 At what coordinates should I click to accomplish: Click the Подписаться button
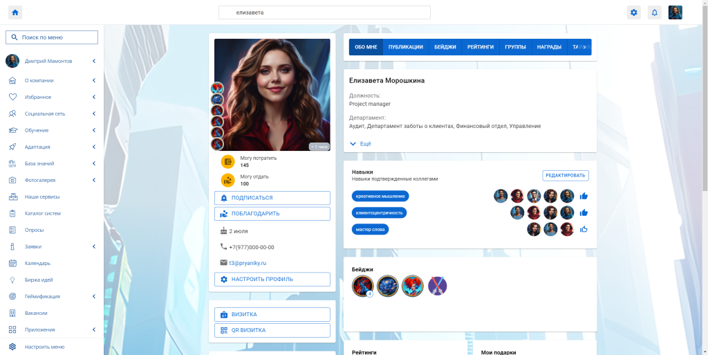272,198
